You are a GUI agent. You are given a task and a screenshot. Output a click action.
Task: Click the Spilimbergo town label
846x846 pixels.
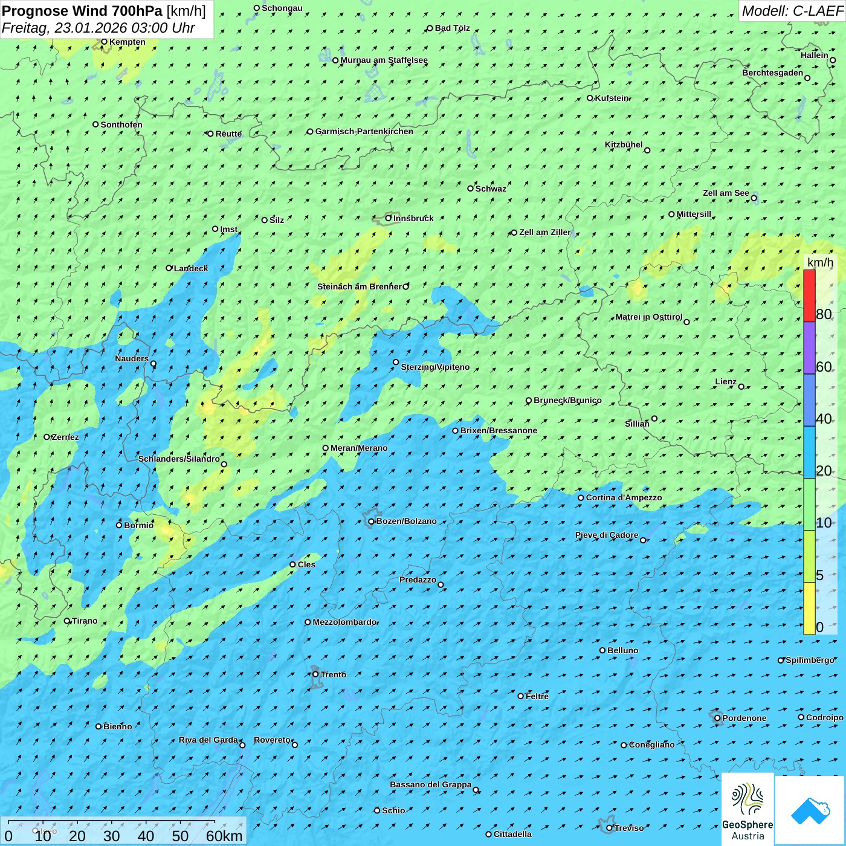(810, 660)
